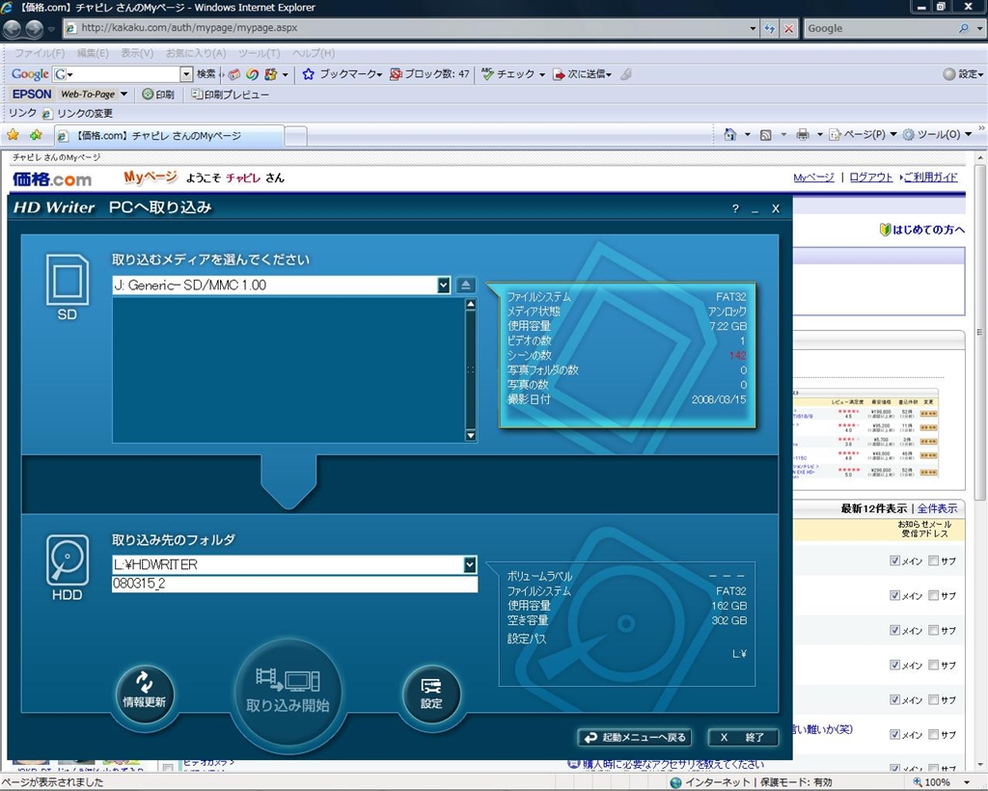Click the 7.22 GB used capacity value
Screen dimensions: 988x791
[x=727, y=326]
